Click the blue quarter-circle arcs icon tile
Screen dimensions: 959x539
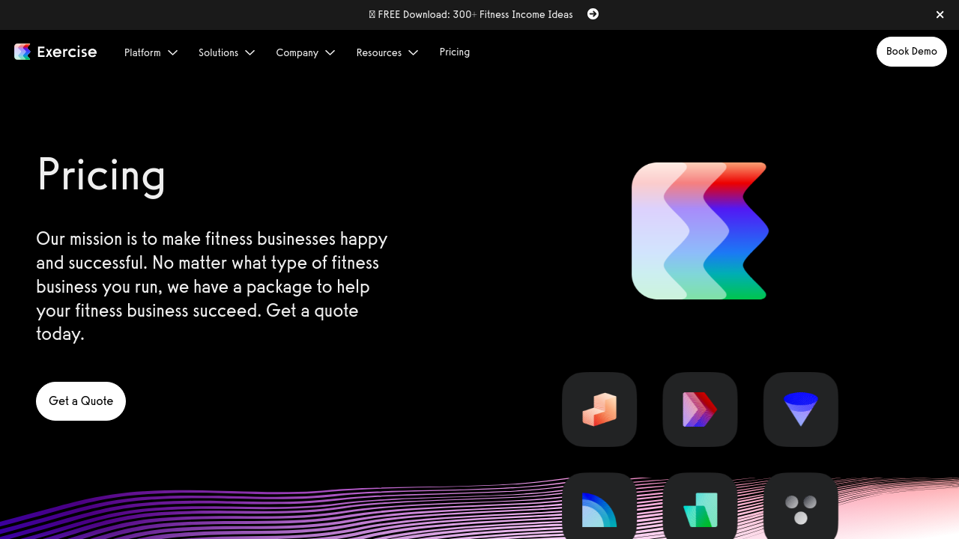click(x=599, y=508)
